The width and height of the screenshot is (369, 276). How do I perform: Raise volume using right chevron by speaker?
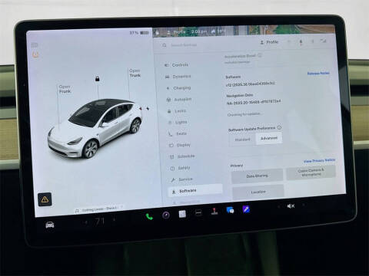pyautogui.click(x=304, y=205)
